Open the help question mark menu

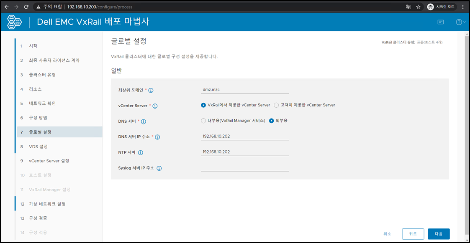point(460,22)
